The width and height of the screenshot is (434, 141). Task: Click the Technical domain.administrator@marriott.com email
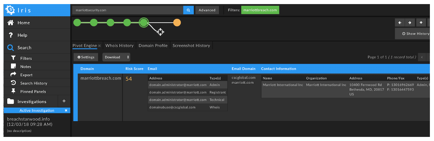(178, 100)
